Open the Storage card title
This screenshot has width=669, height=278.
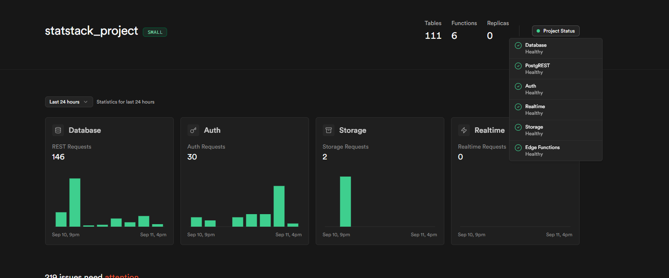352,130
